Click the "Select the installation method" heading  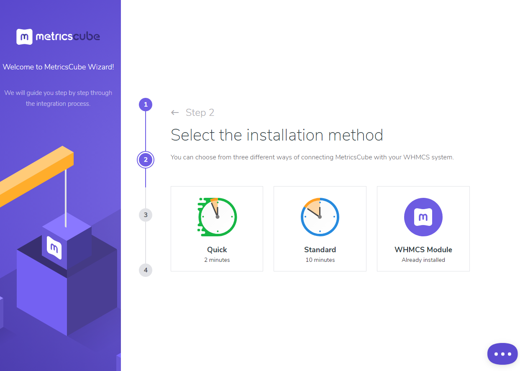tap(277, 135)
